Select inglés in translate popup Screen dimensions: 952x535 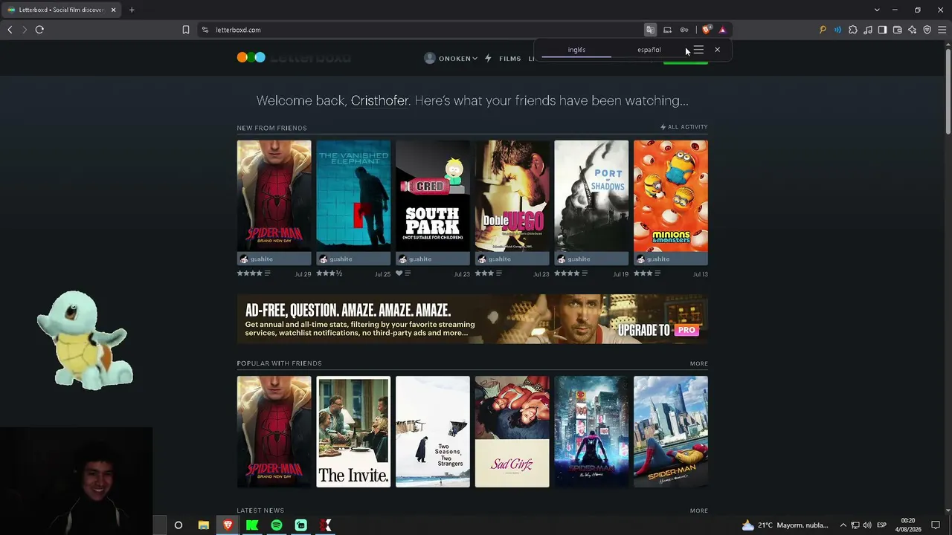[x=576, y=50]
